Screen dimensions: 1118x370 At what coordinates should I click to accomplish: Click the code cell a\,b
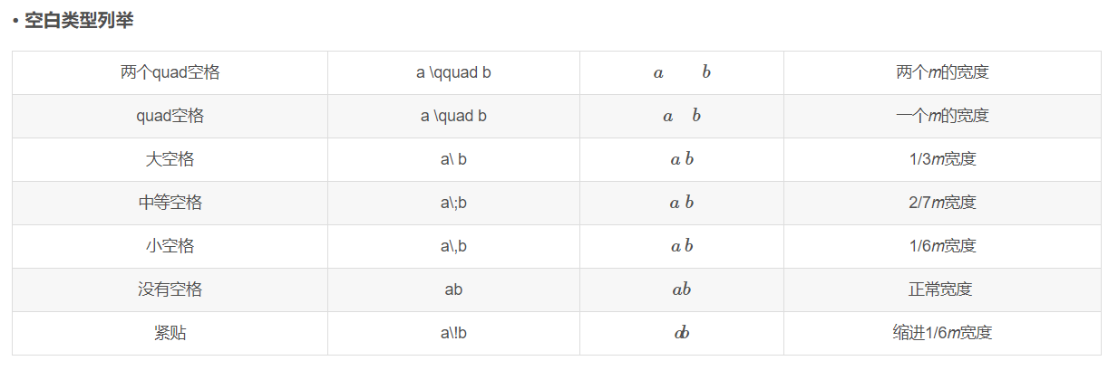[453, 246]
